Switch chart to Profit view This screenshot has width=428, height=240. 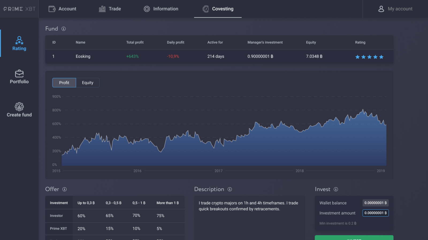point(64,83)
